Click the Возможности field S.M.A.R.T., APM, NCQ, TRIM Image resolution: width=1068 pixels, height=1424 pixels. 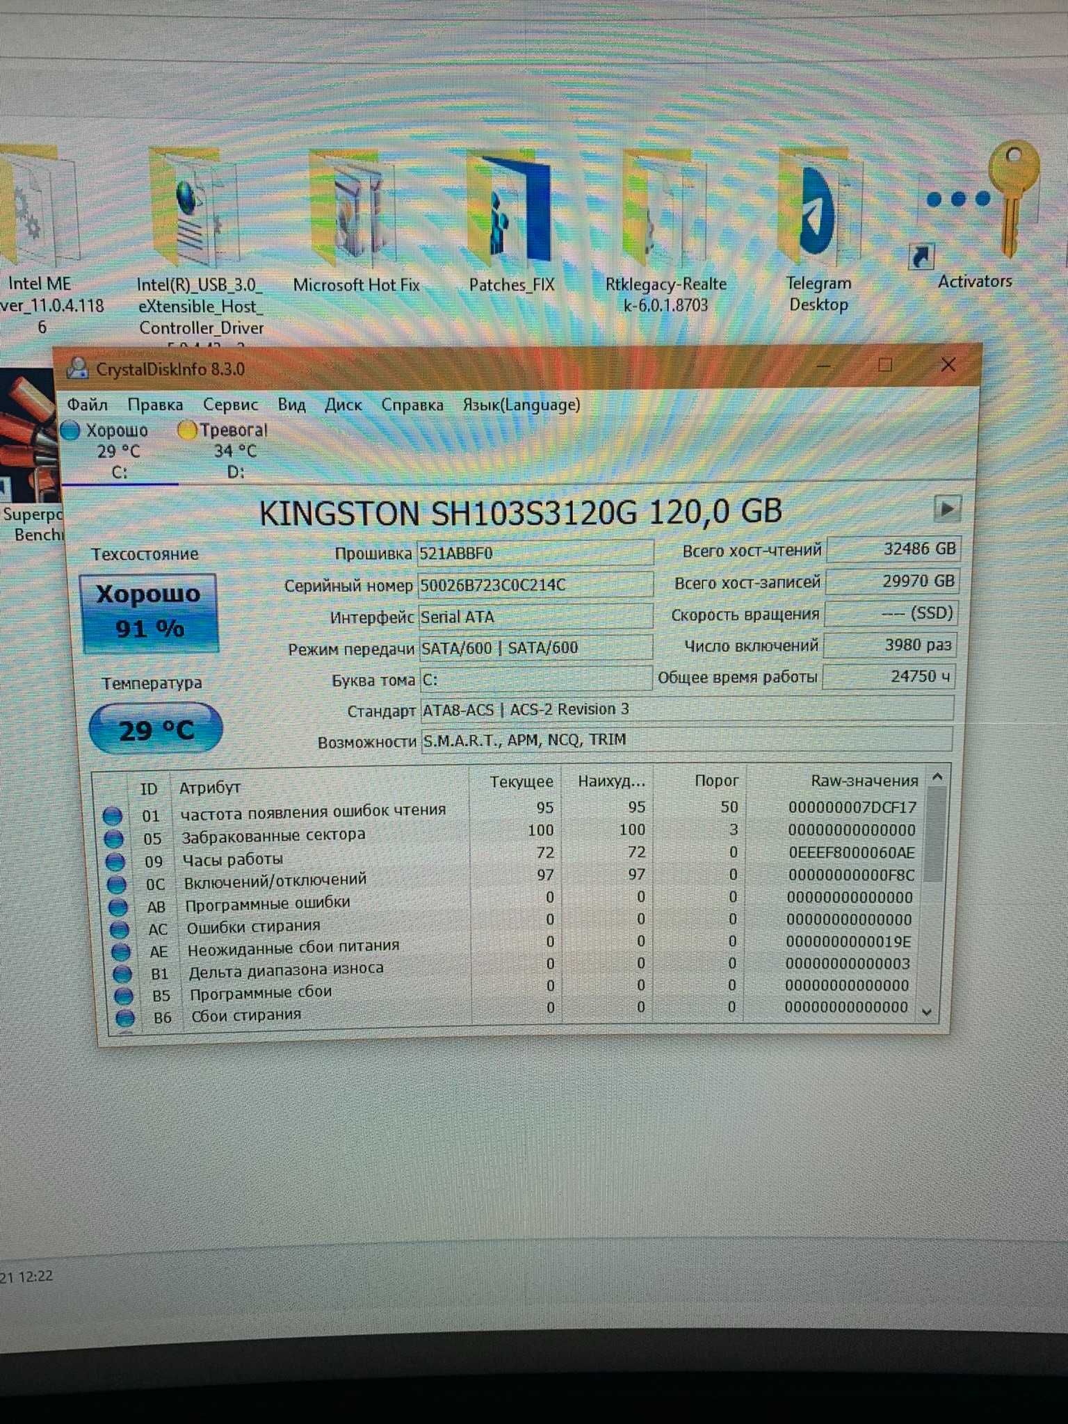click(x=687, y=741)
